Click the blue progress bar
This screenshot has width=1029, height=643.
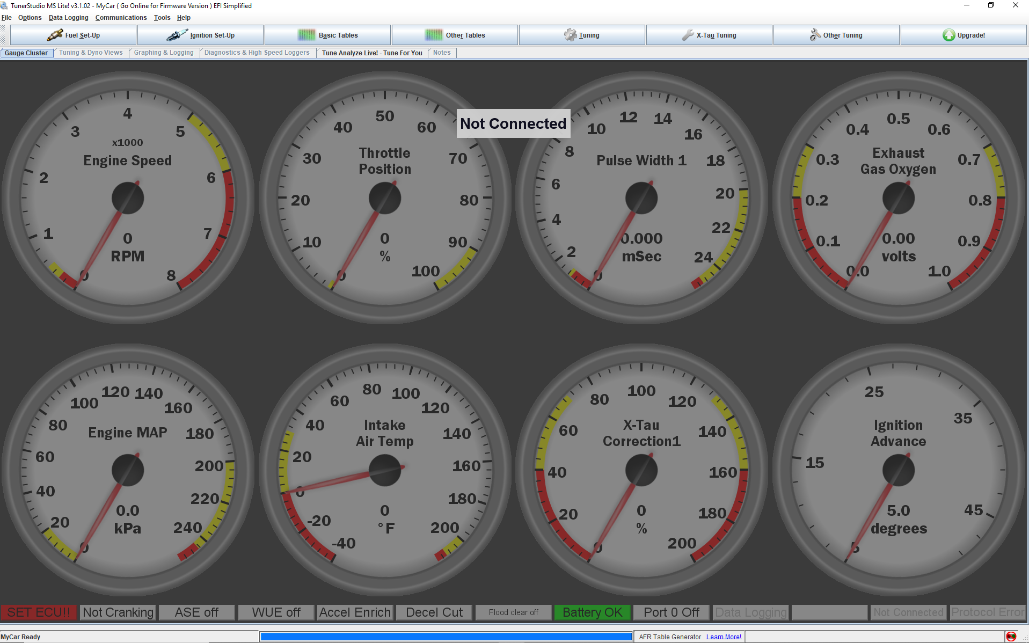[446, 637]
